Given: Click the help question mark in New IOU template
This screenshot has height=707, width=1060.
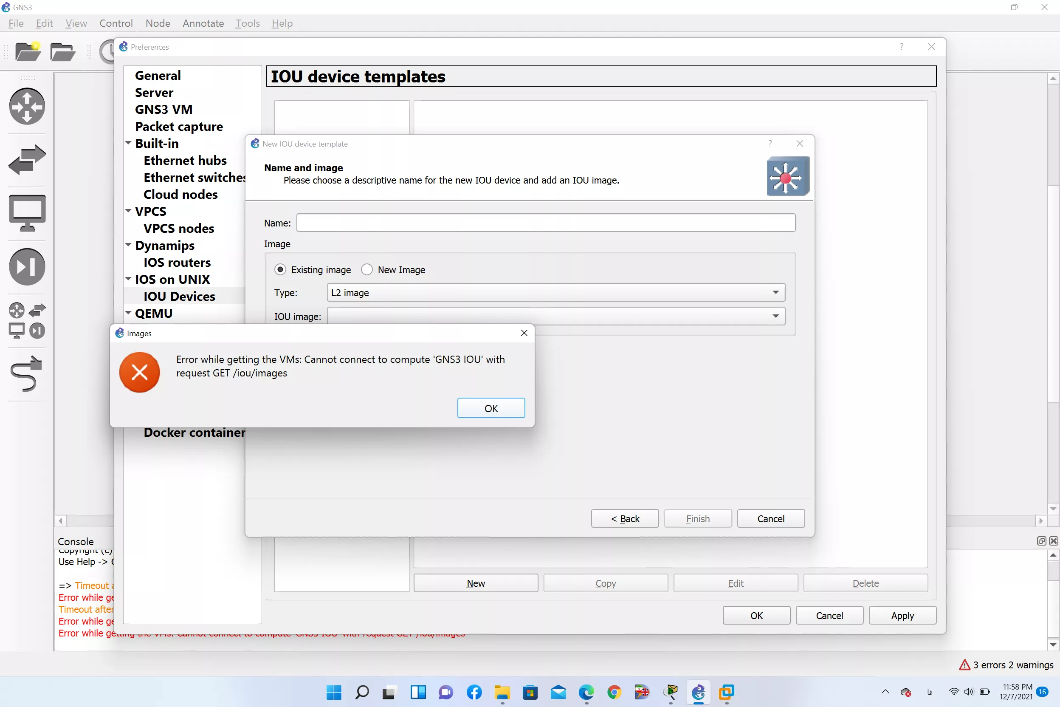Looking at the screenshot, I should [x=770, y=143].
